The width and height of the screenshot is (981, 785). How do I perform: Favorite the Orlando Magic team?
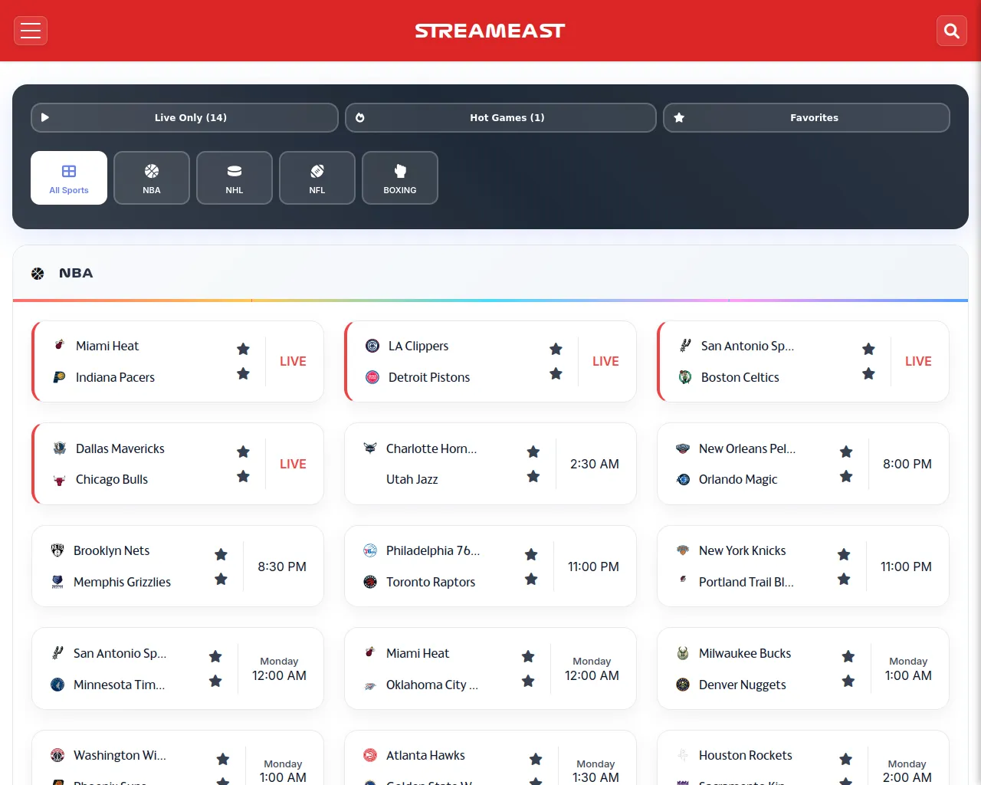click(x=846, y=477)
